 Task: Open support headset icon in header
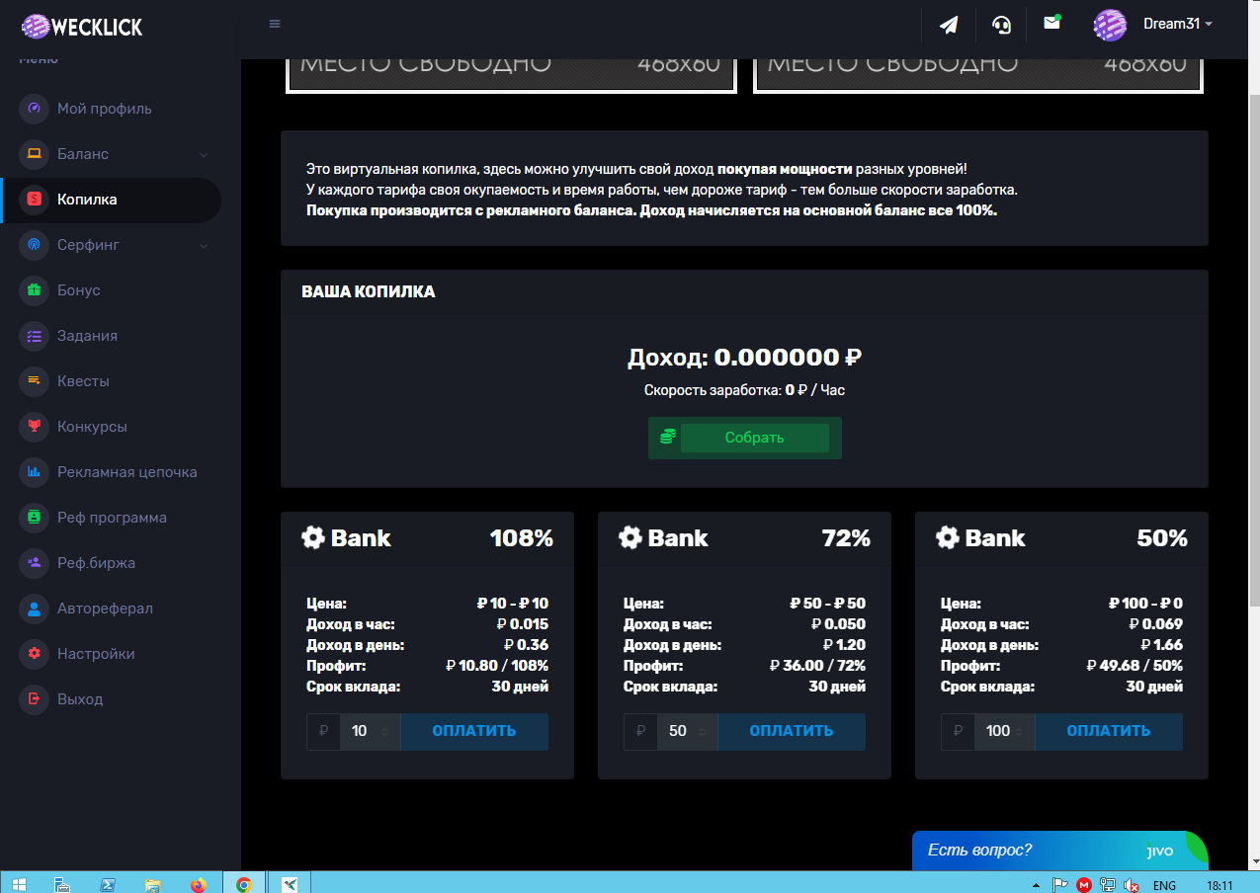(1001, 25)
